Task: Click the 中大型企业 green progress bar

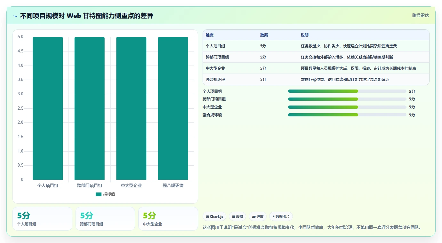Action: (x=323, y=107)
